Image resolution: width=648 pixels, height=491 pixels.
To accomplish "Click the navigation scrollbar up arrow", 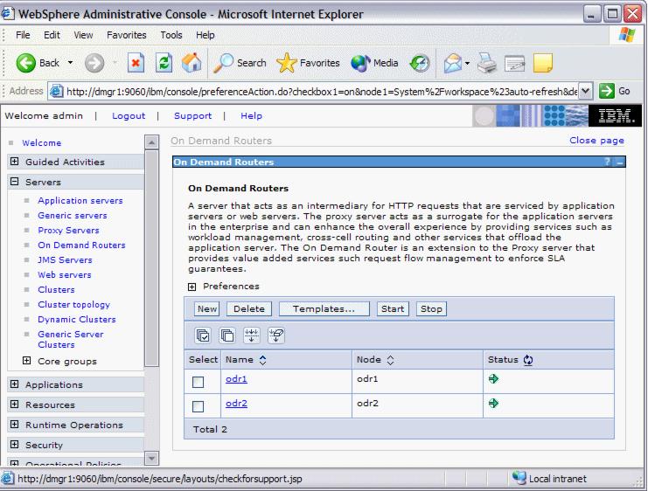I will coord(151,142).
